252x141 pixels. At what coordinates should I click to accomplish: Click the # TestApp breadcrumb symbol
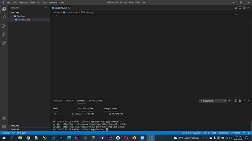88,13
